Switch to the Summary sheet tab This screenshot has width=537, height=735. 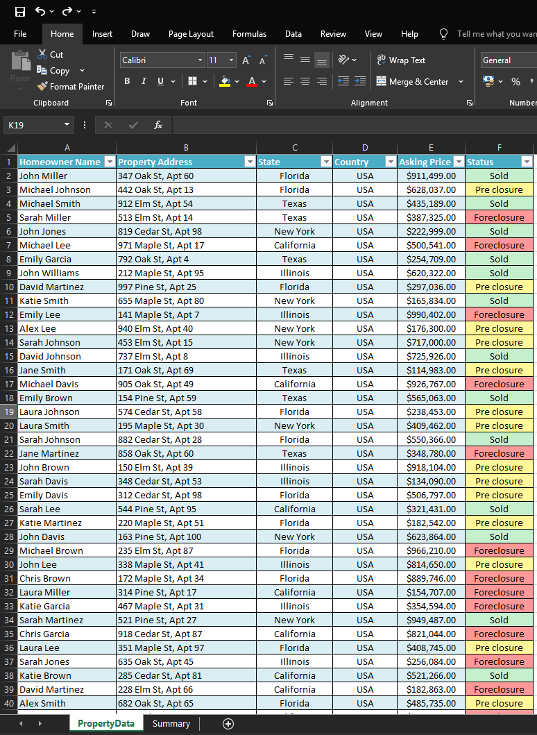[171, 724]
